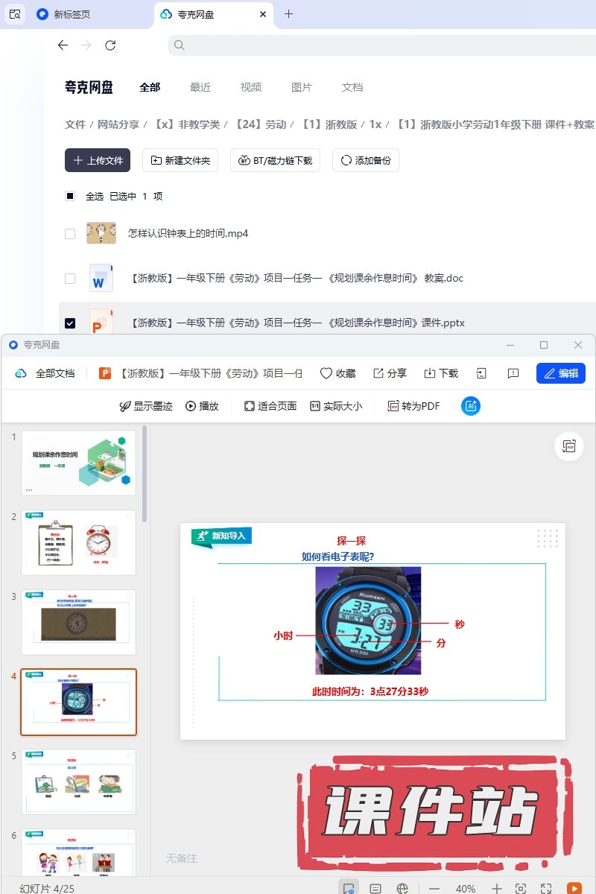Choose 实际大小 actual size view
This screenshot has width=596, height=894.
click(336, 406)
